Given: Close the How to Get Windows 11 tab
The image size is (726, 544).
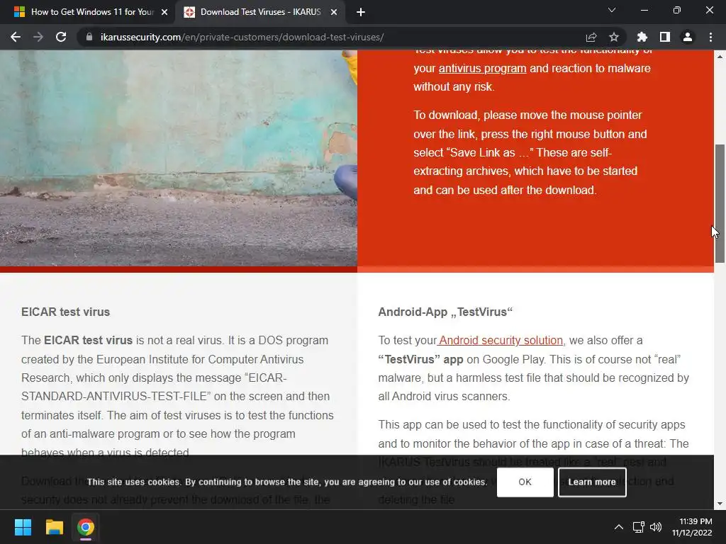Looking at the screenshot, I should (x=164, y=12).
